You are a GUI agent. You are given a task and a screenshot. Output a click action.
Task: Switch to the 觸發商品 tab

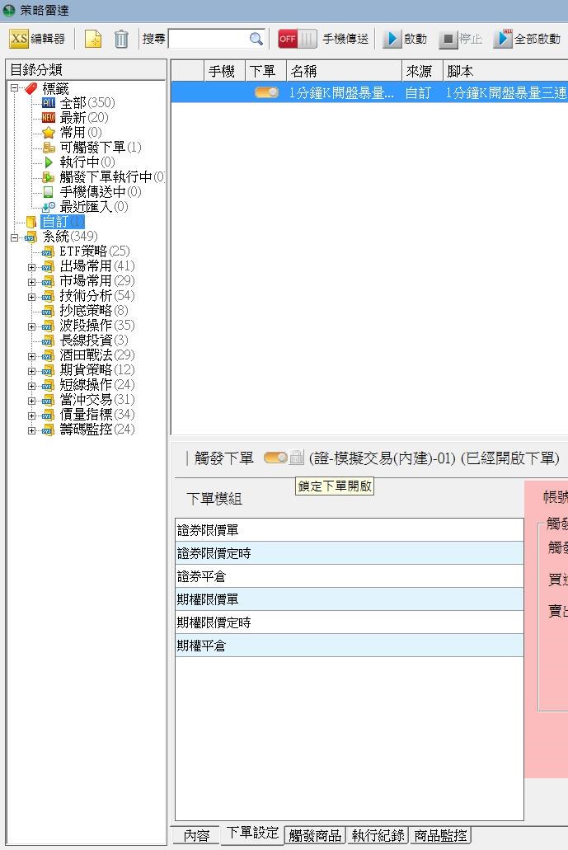[315, 835]
